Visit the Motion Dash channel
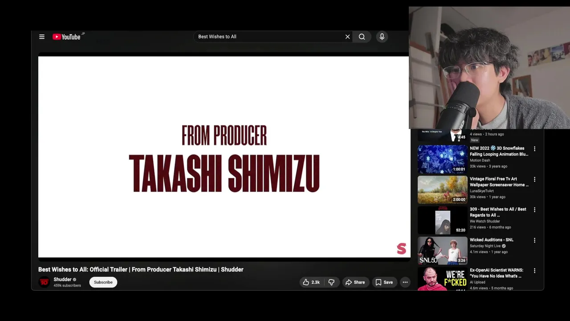Image resolution: width=570 pixels, height=321 pixels. tap(480, 160)
